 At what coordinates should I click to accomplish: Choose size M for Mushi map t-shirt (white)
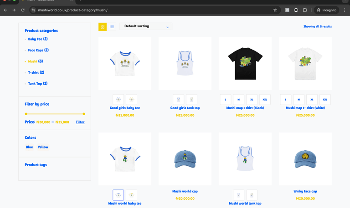299,99
